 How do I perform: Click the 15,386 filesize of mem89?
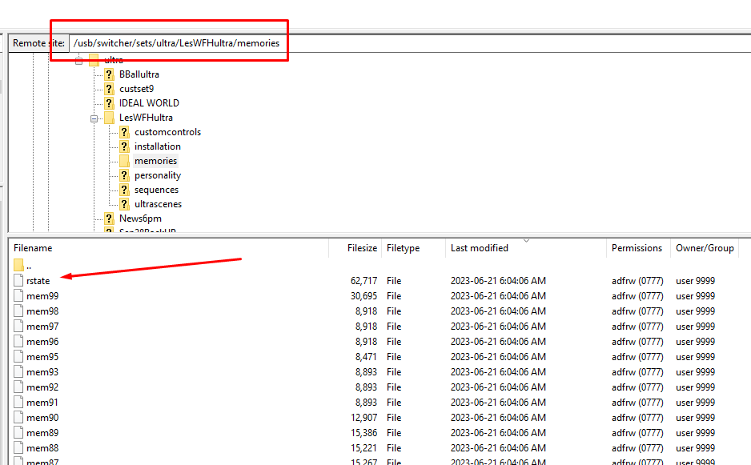[363, 433]
